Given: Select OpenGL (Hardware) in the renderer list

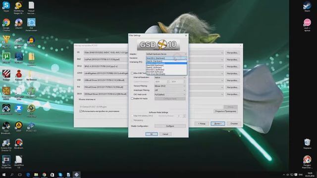Looking at the screenshot, I should click(x=166, y=61).
